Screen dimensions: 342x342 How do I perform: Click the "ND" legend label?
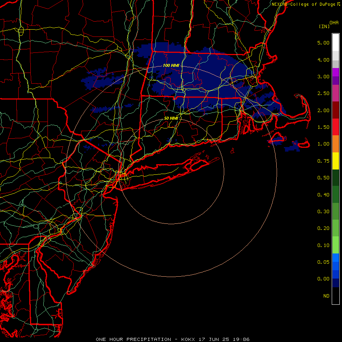pos(326,296)
